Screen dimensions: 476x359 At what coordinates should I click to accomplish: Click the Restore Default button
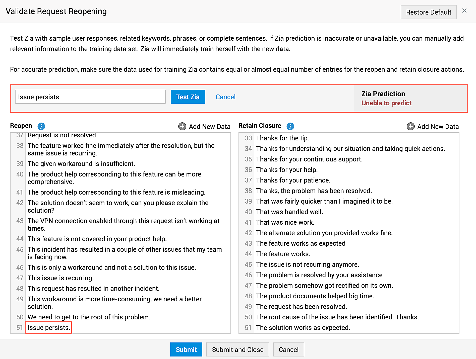[x=429, y=12]
